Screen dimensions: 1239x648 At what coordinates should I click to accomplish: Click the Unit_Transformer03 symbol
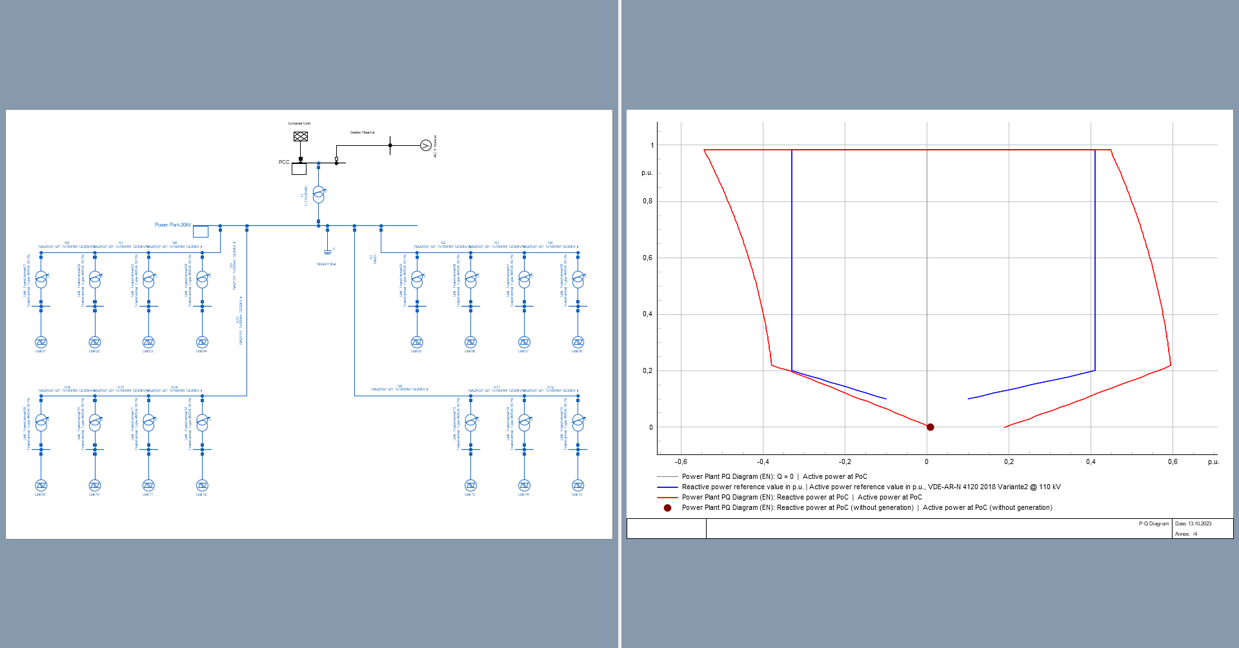(x=148, y=279)
